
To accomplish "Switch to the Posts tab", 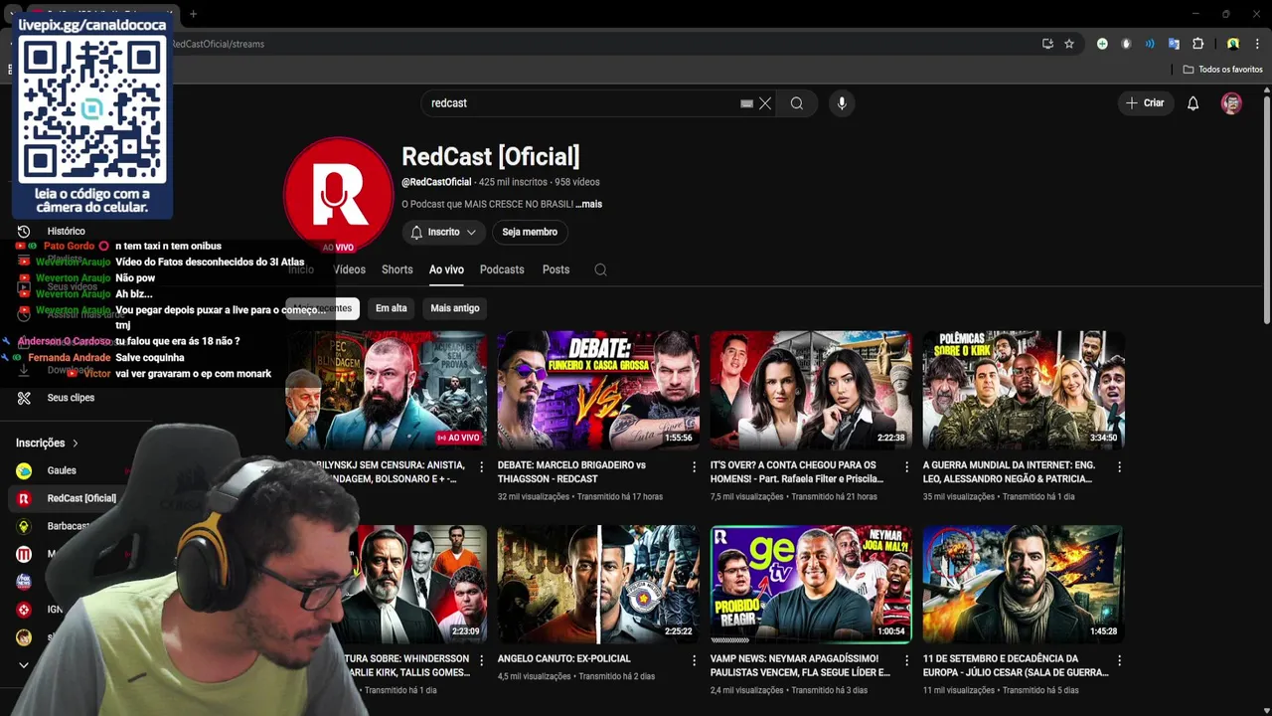I will pos(556,269).
